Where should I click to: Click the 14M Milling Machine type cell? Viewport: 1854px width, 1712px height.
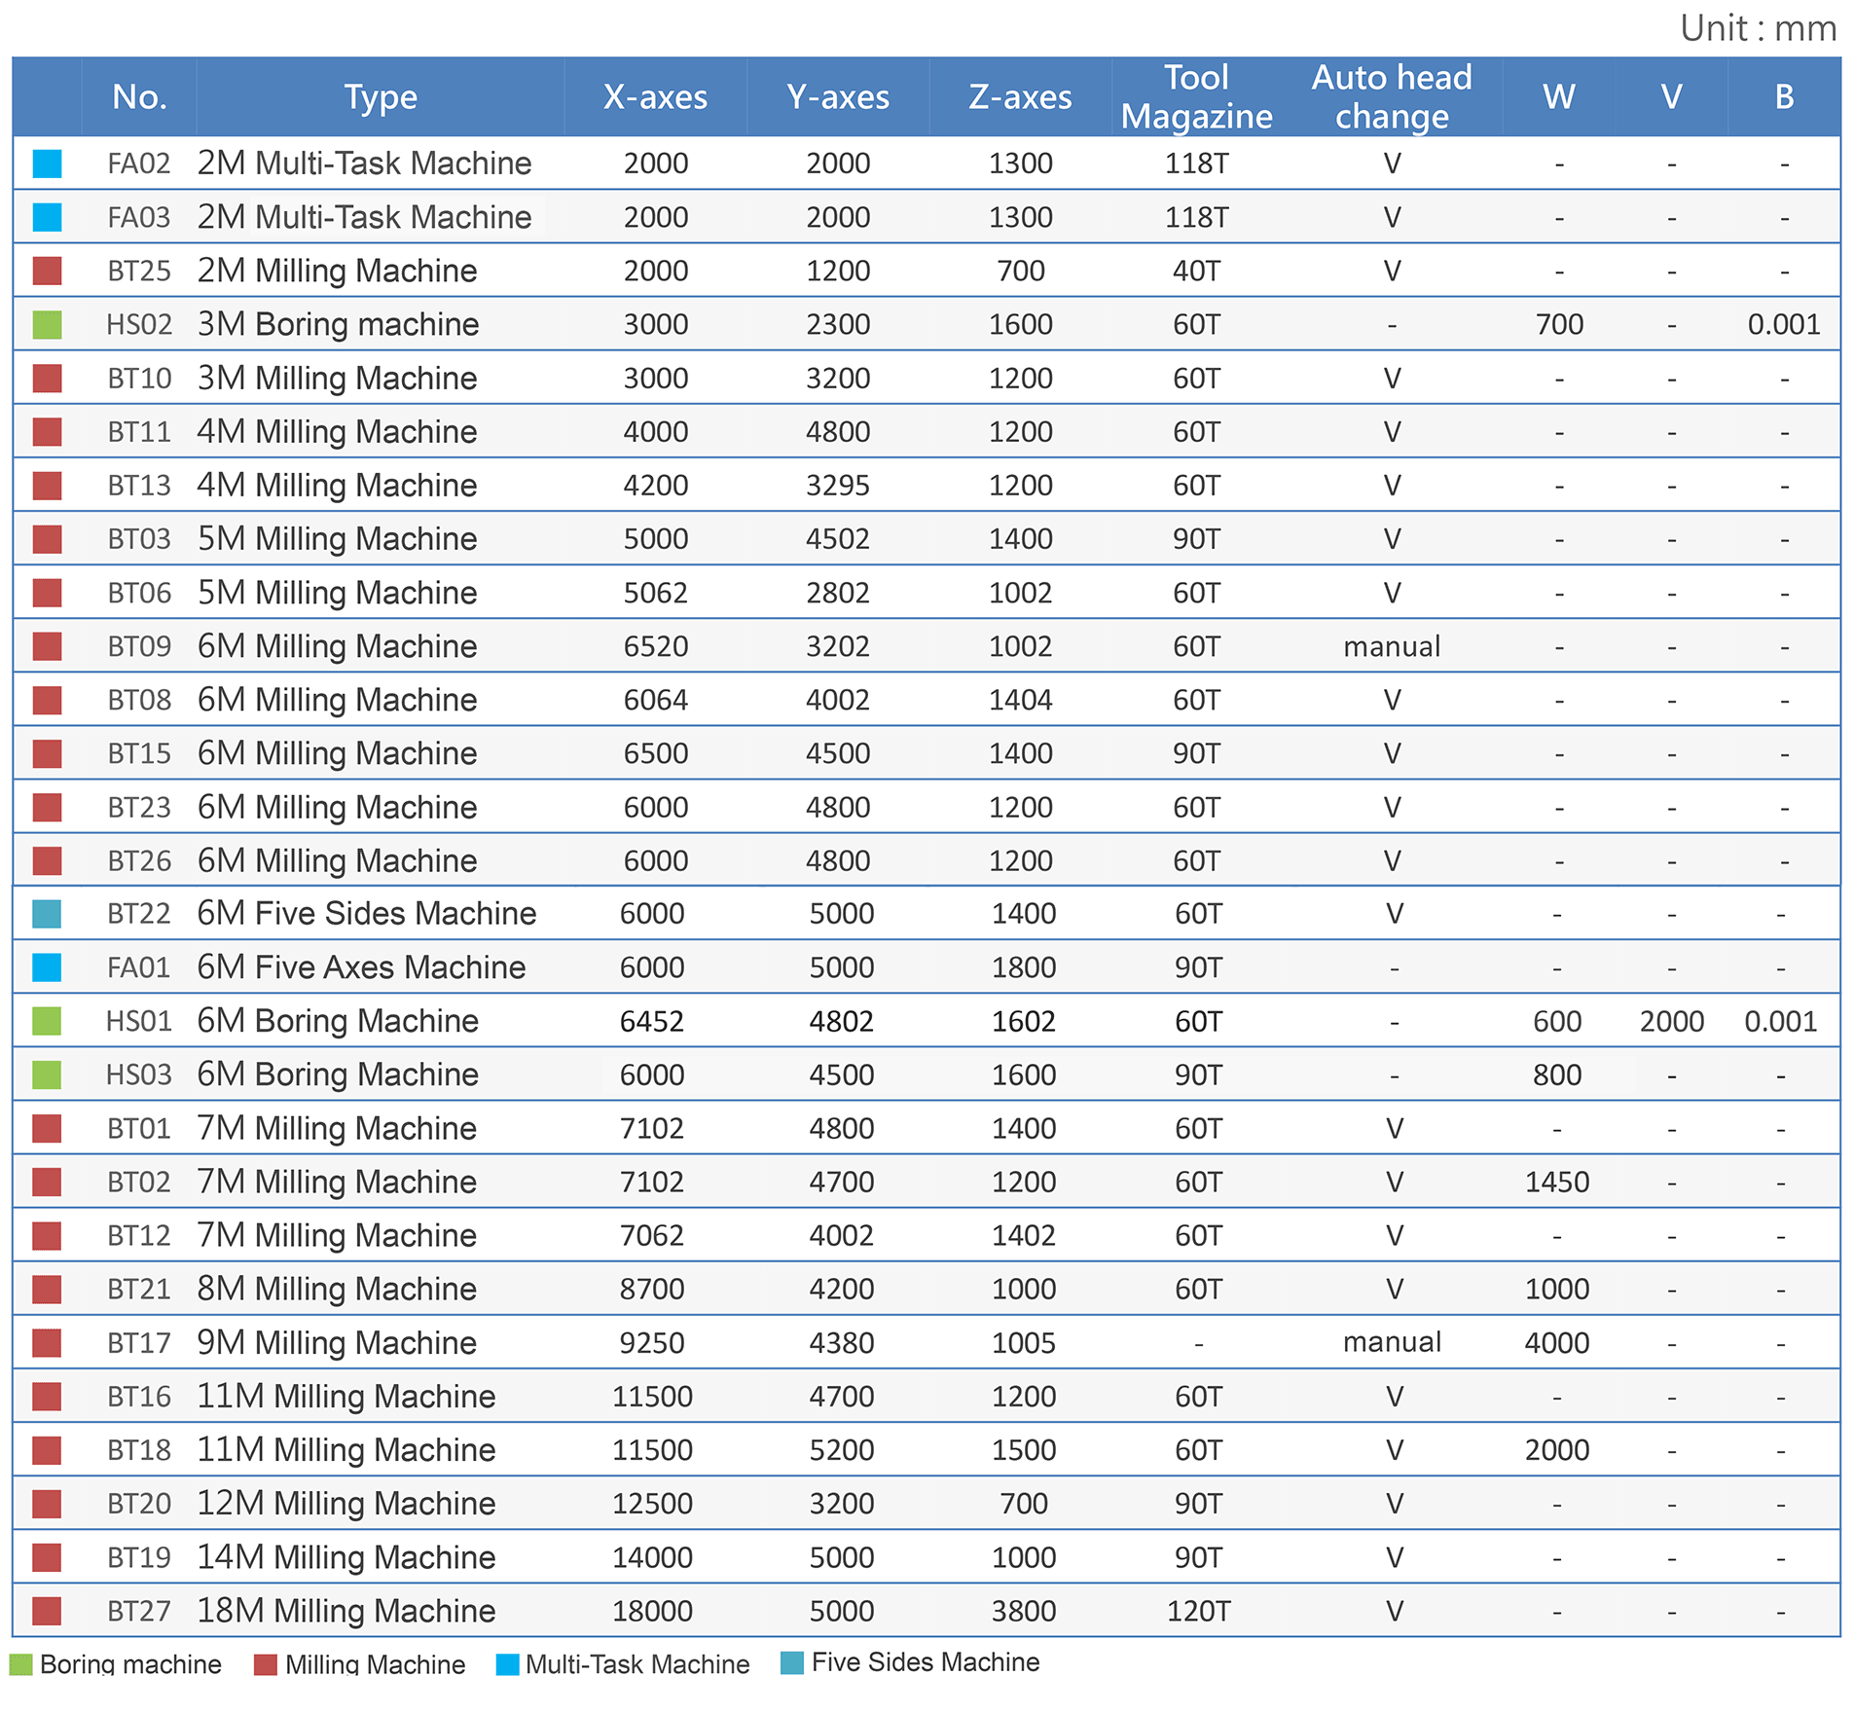pyautogui.click(x=346, y=1557)
